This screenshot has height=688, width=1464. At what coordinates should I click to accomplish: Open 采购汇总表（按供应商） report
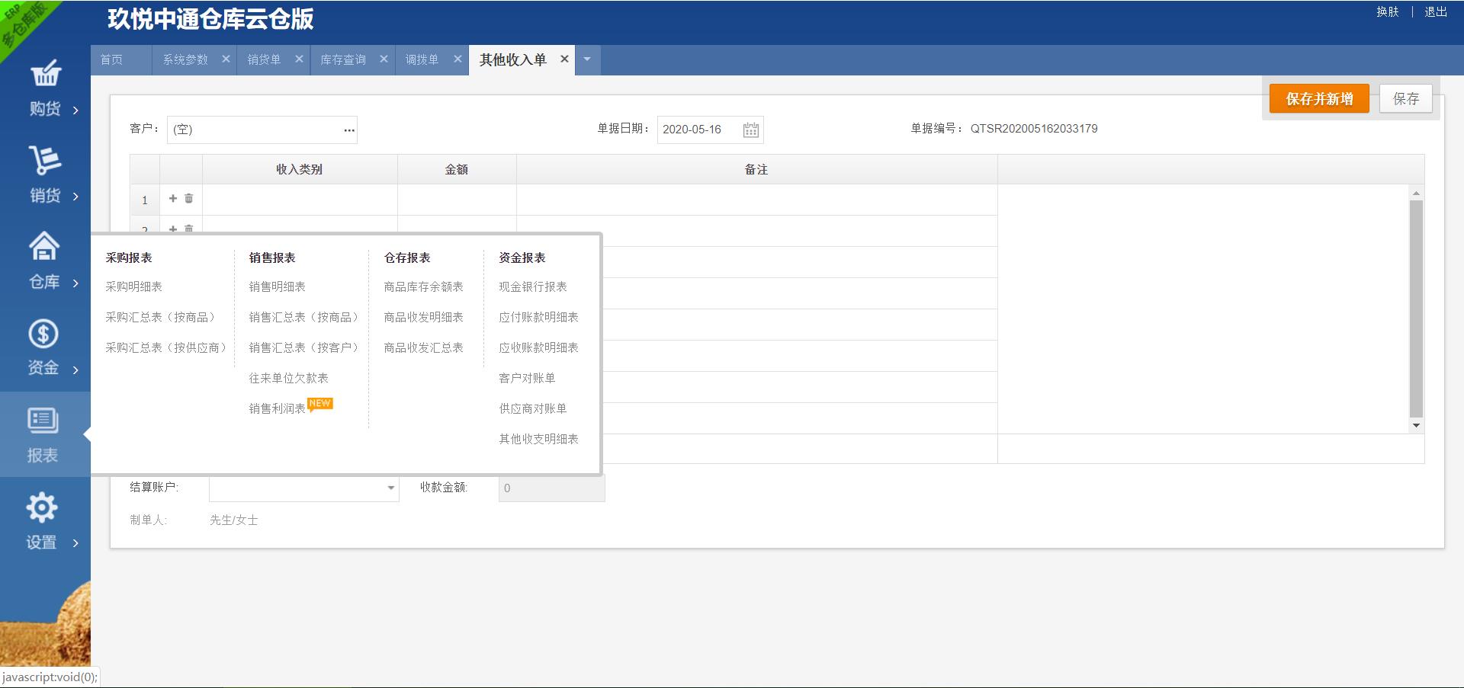coord(166,347)
